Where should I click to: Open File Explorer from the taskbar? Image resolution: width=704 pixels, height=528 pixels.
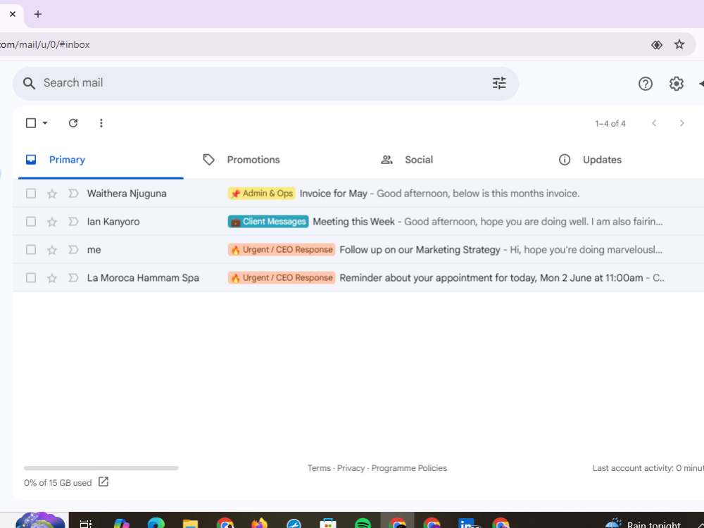click(x=190, y=523)
